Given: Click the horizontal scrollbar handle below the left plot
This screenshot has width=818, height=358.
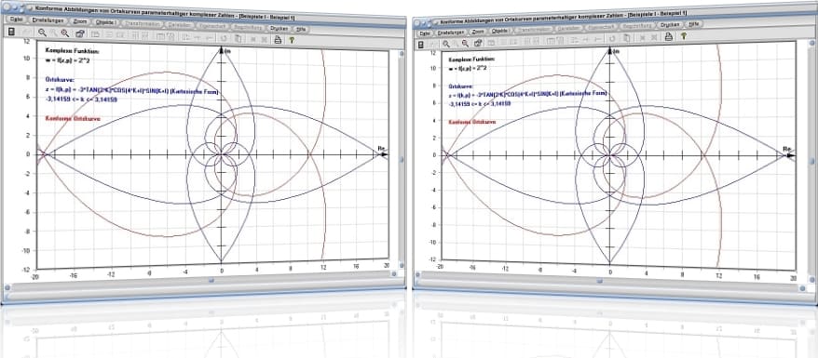Looking at the screenshot, I should (211, 280).
